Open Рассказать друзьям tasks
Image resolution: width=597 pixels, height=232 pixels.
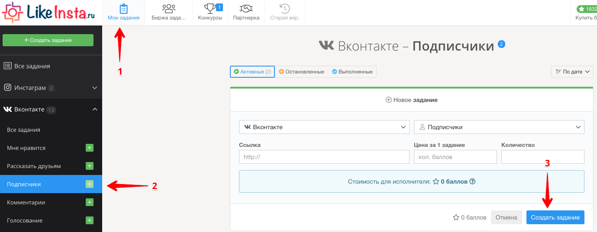pos(34,166)
